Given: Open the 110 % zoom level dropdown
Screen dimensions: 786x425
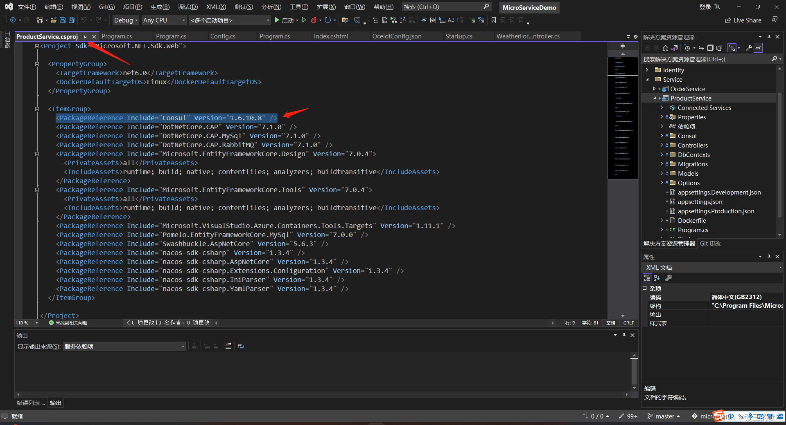Looking at the screenshot, I should point(27,323).
